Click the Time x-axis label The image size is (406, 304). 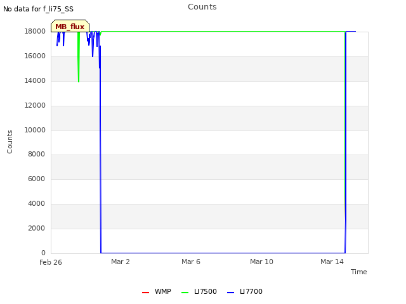click(x=358, y=272)
